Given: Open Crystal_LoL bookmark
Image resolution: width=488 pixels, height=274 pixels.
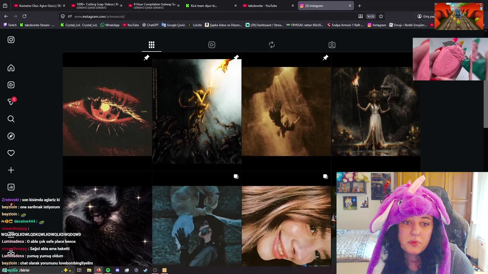Looking at the screenshot, I should [x=79, y=25].
